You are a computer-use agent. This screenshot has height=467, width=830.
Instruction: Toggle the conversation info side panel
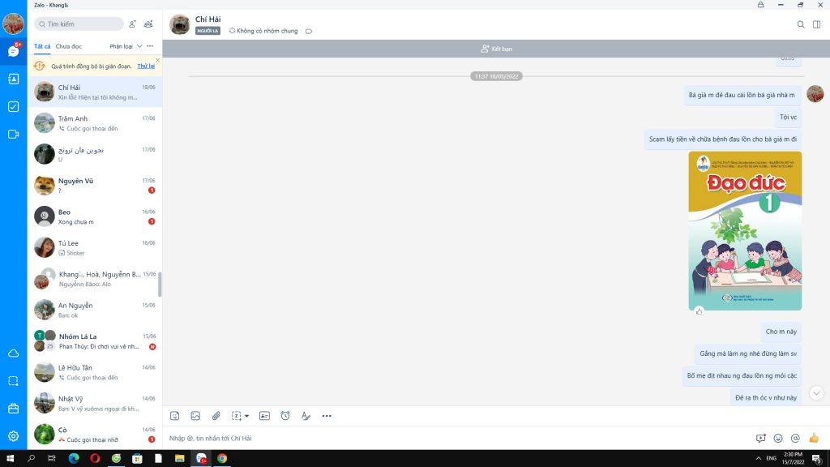tap(816, 24)
